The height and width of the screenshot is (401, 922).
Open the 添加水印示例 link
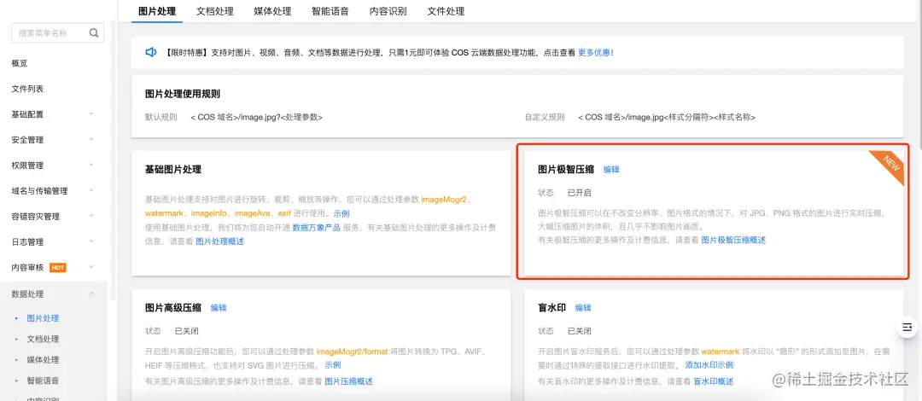709,365
